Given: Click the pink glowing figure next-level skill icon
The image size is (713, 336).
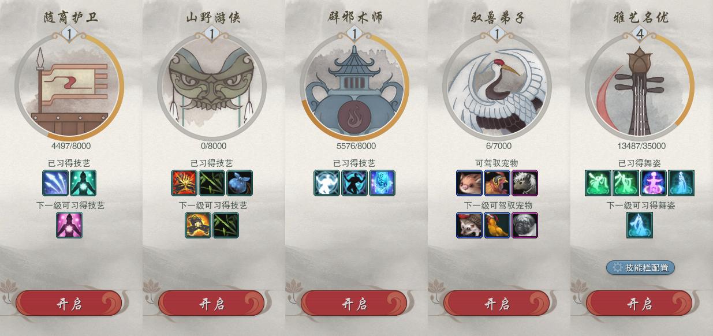Looking at the screenshot, I should pyautogui.click(x=69, y=225).
